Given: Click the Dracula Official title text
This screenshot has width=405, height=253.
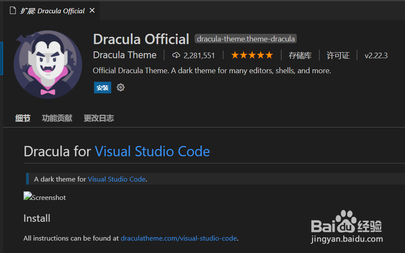Looking at the screenshot, I should [141, 39].
